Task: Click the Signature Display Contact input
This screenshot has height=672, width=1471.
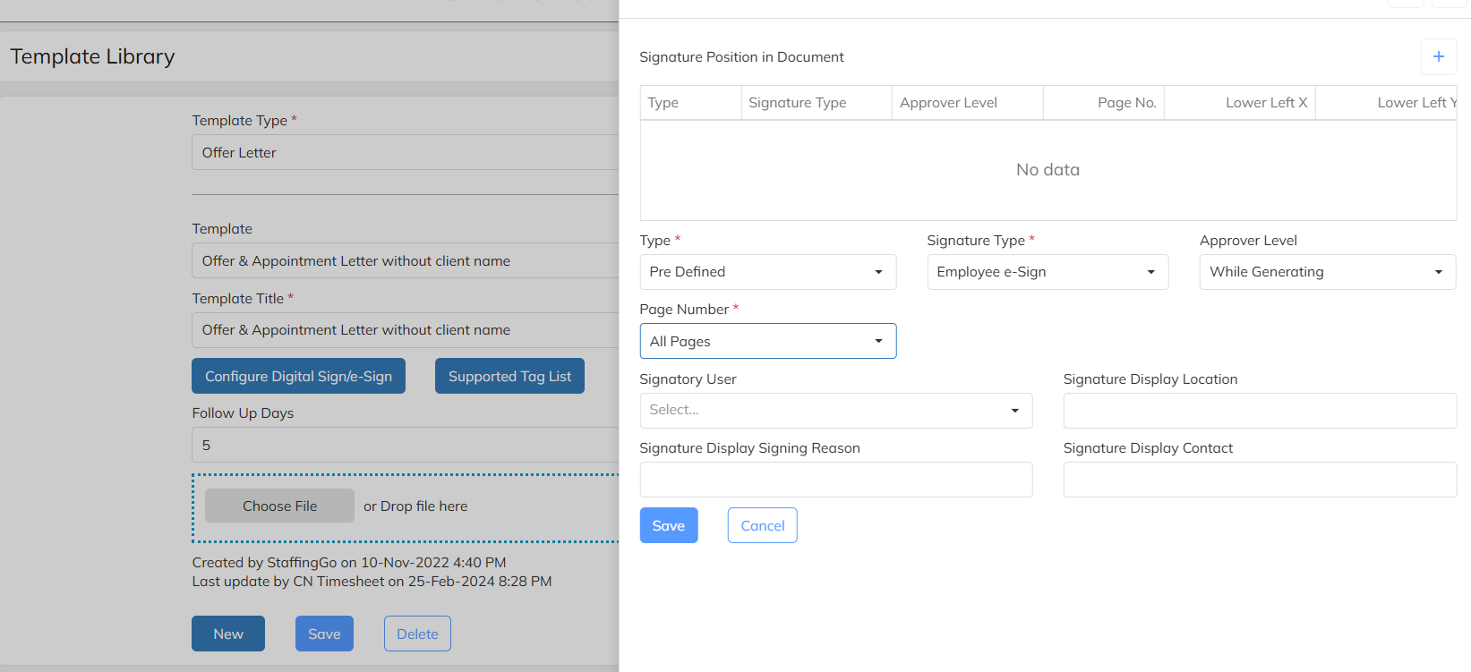Action: pyautogui.click(x=1259, y=480)
